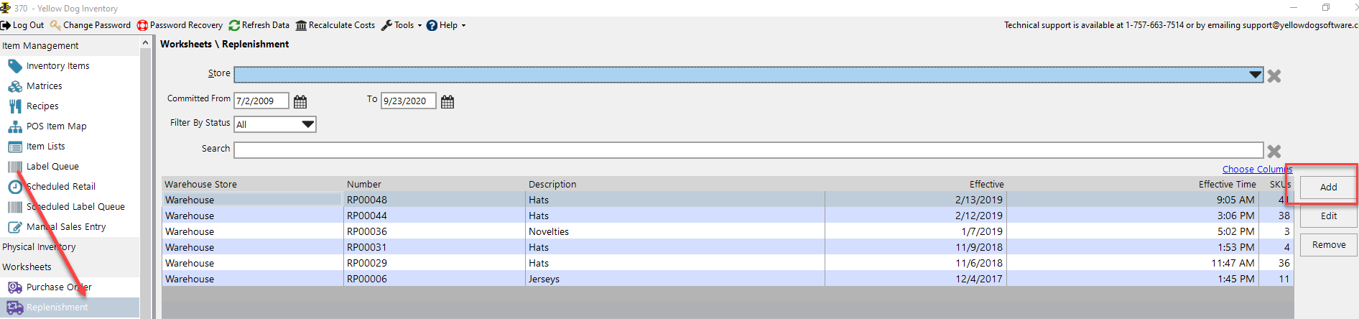Open Recipes from the sidebar
Image resolution: width=1359 pixels, height=319 pixels.
click(x=42, y=106)
